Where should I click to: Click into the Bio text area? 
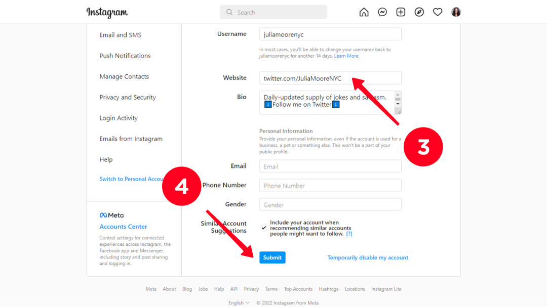pyautogui.click(x=327, y=103)
